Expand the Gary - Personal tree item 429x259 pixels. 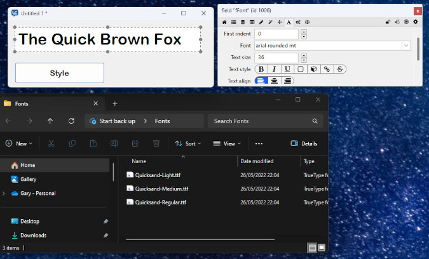tap(5, 193)
